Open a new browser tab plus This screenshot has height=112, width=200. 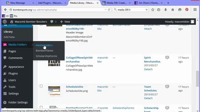tap(168, 3)
